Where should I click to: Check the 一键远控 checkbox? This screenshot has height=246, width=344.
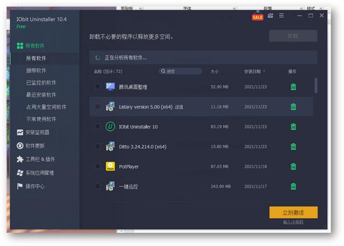coord(97,186)
